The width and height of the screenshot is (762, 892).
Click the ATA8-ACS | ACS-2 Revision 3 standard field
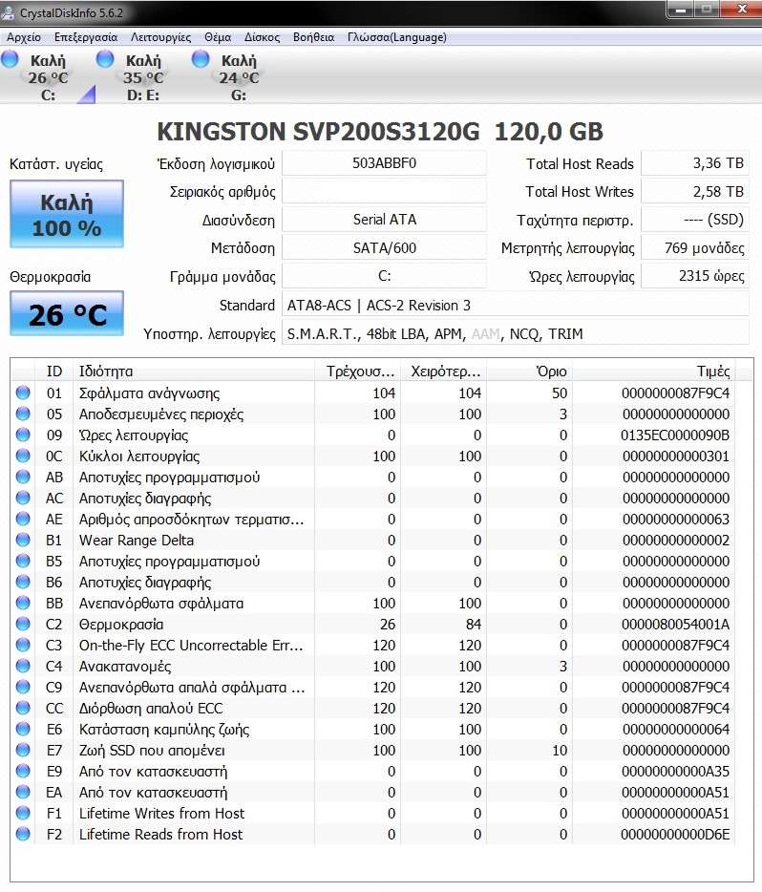point(516,305)
